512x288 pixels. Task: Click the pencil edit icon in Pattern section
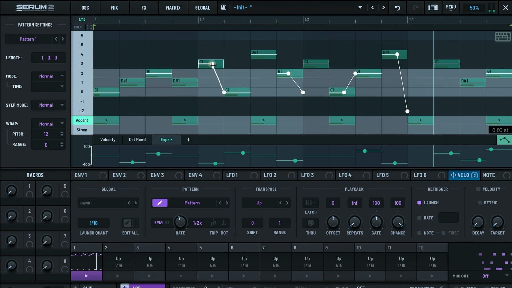[x=160, y=203]
